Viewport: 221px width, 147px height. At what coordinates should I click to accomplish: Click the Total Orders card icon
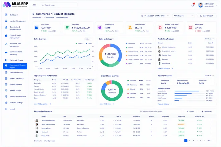37,28
